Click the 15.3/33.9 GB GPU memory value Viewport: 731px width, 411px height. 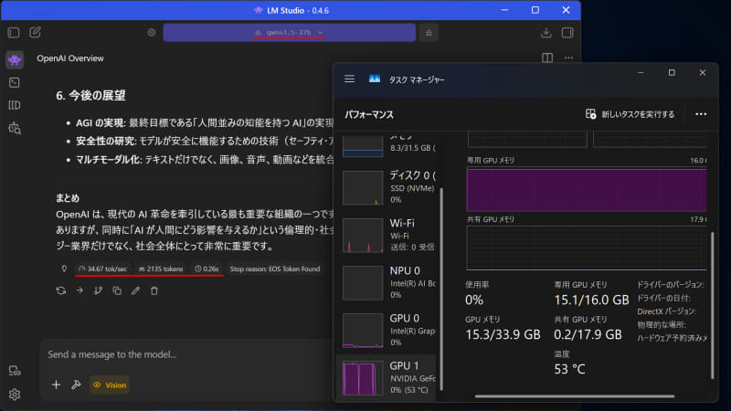pyautogui.click(x=503, y=334)
